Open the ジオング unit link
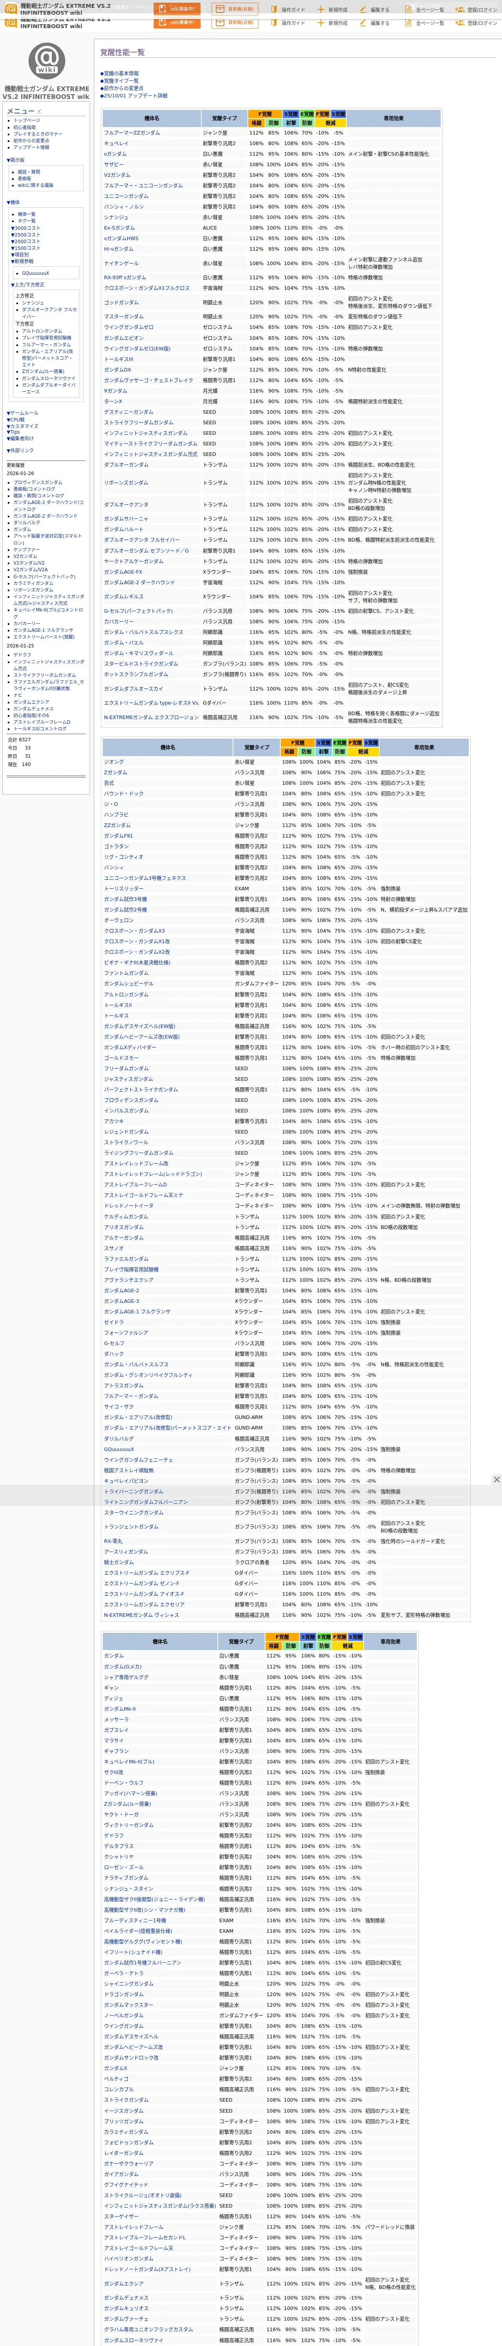502x2346 pixels. pyautogui.click(x=114, y=762)
